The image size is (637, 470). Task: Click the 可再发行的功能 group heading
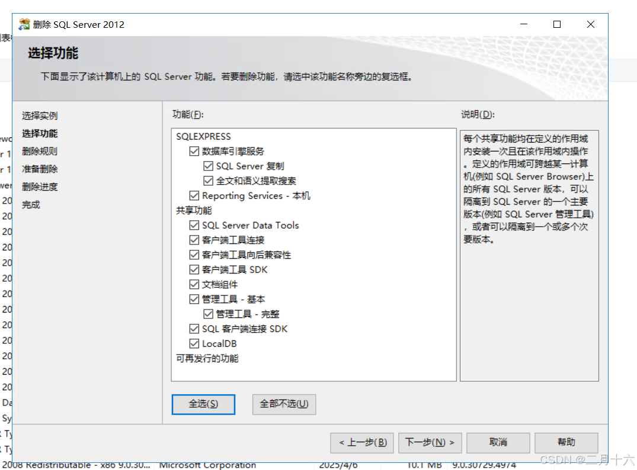pos(207,358)
